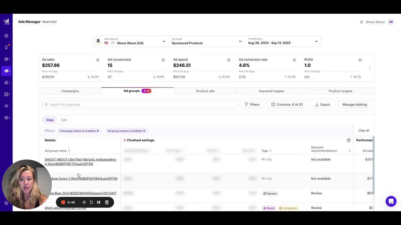Open the box products sidebar icon
The height and width of the screenshot is (225, 401).
tap(6, 59)
